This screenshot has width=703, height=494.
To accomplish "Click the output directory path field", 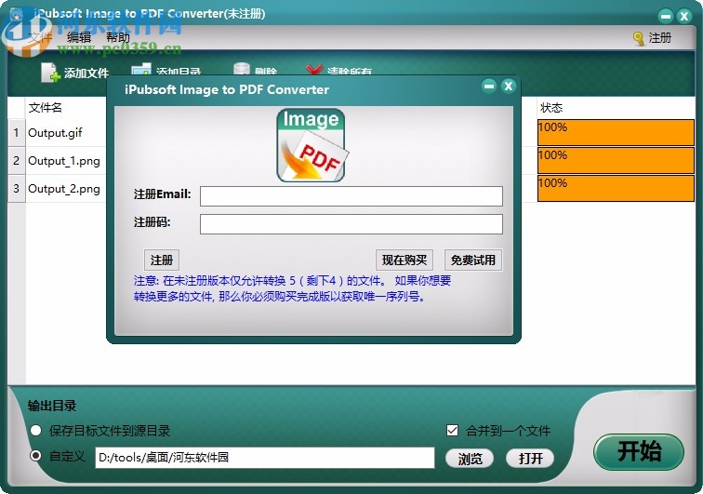I will [264, 457].
